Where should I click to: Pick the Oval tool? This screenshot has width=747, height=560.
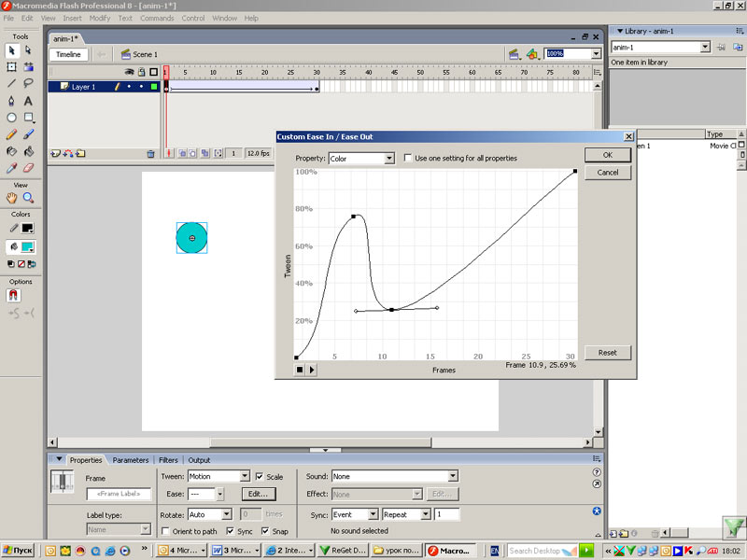[11, 118]
